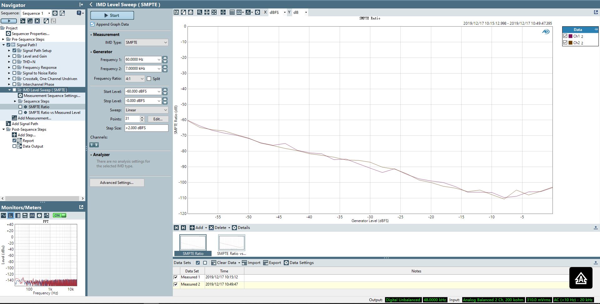
Task: Open the IMD Type dropdown
Action: pyautogui.click(x=146, y=43)
